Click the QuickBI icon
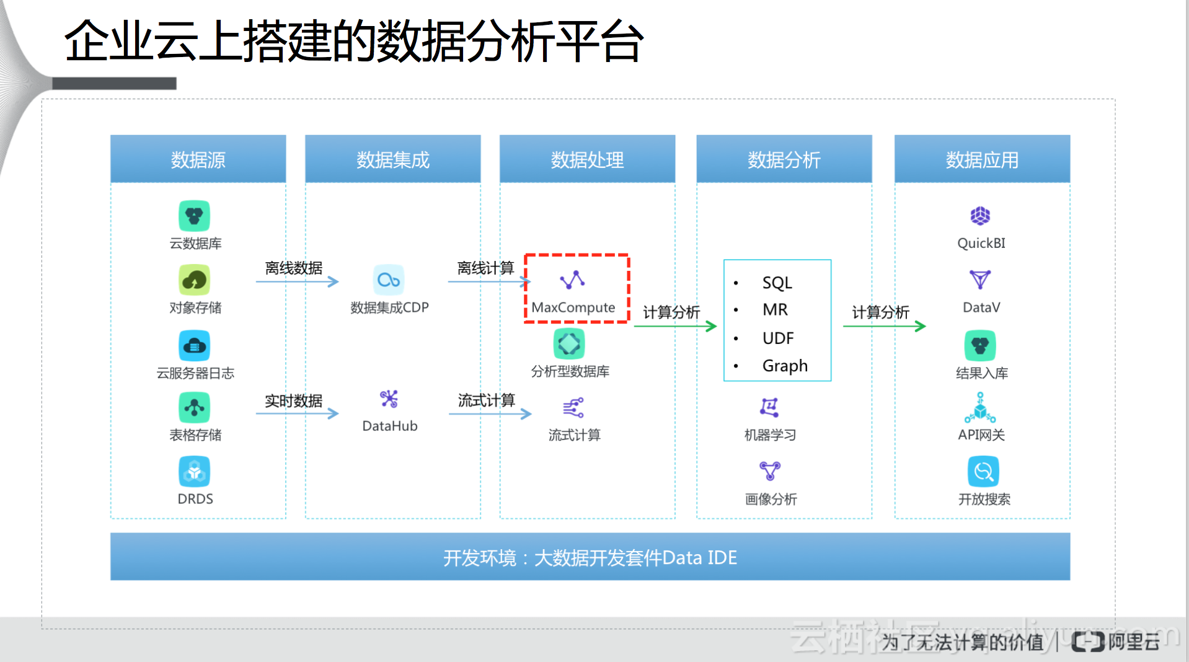This screenshot has height=662, width=1189. (980, 216)
